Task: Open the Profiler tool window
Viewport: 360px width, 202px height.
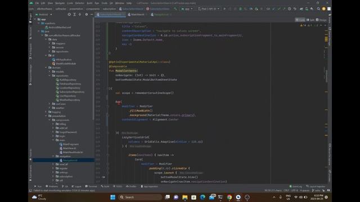Action: (x=131, y=186)
